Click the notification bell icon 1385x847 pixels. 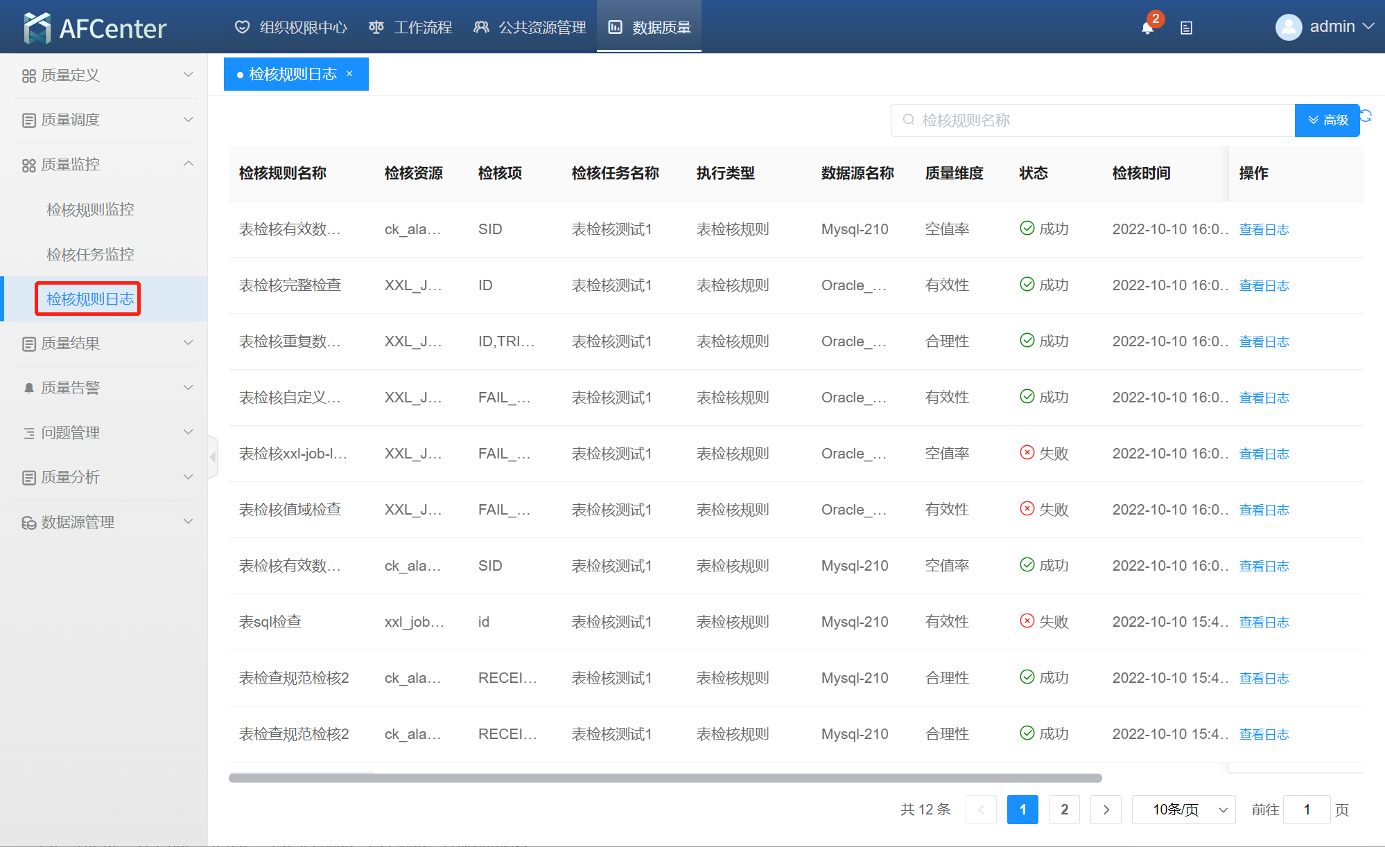1147,28
